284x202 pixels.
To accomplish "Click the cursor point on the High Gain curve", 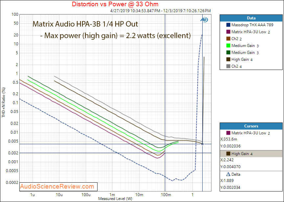I will 202,144.
